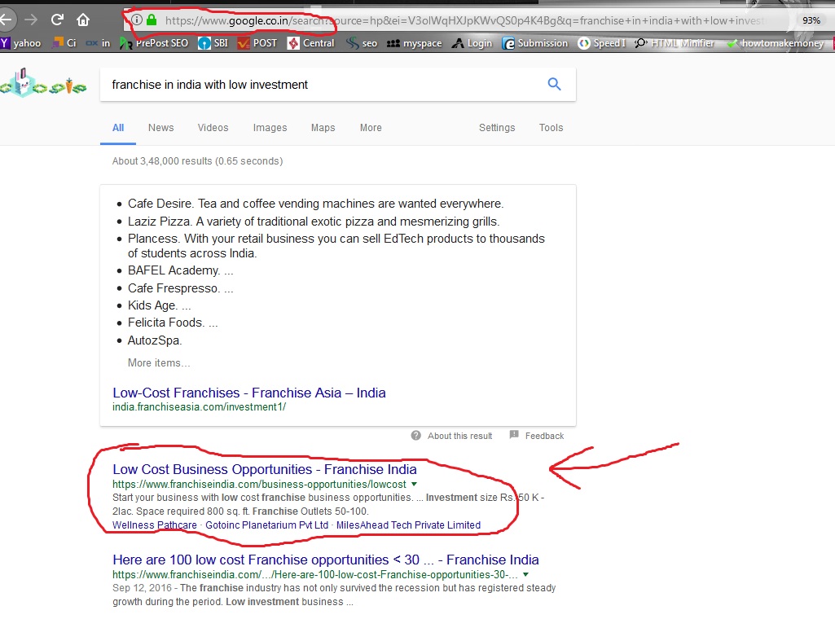
Task: Open the Speed I bookmark
Action: coord(602,42)
